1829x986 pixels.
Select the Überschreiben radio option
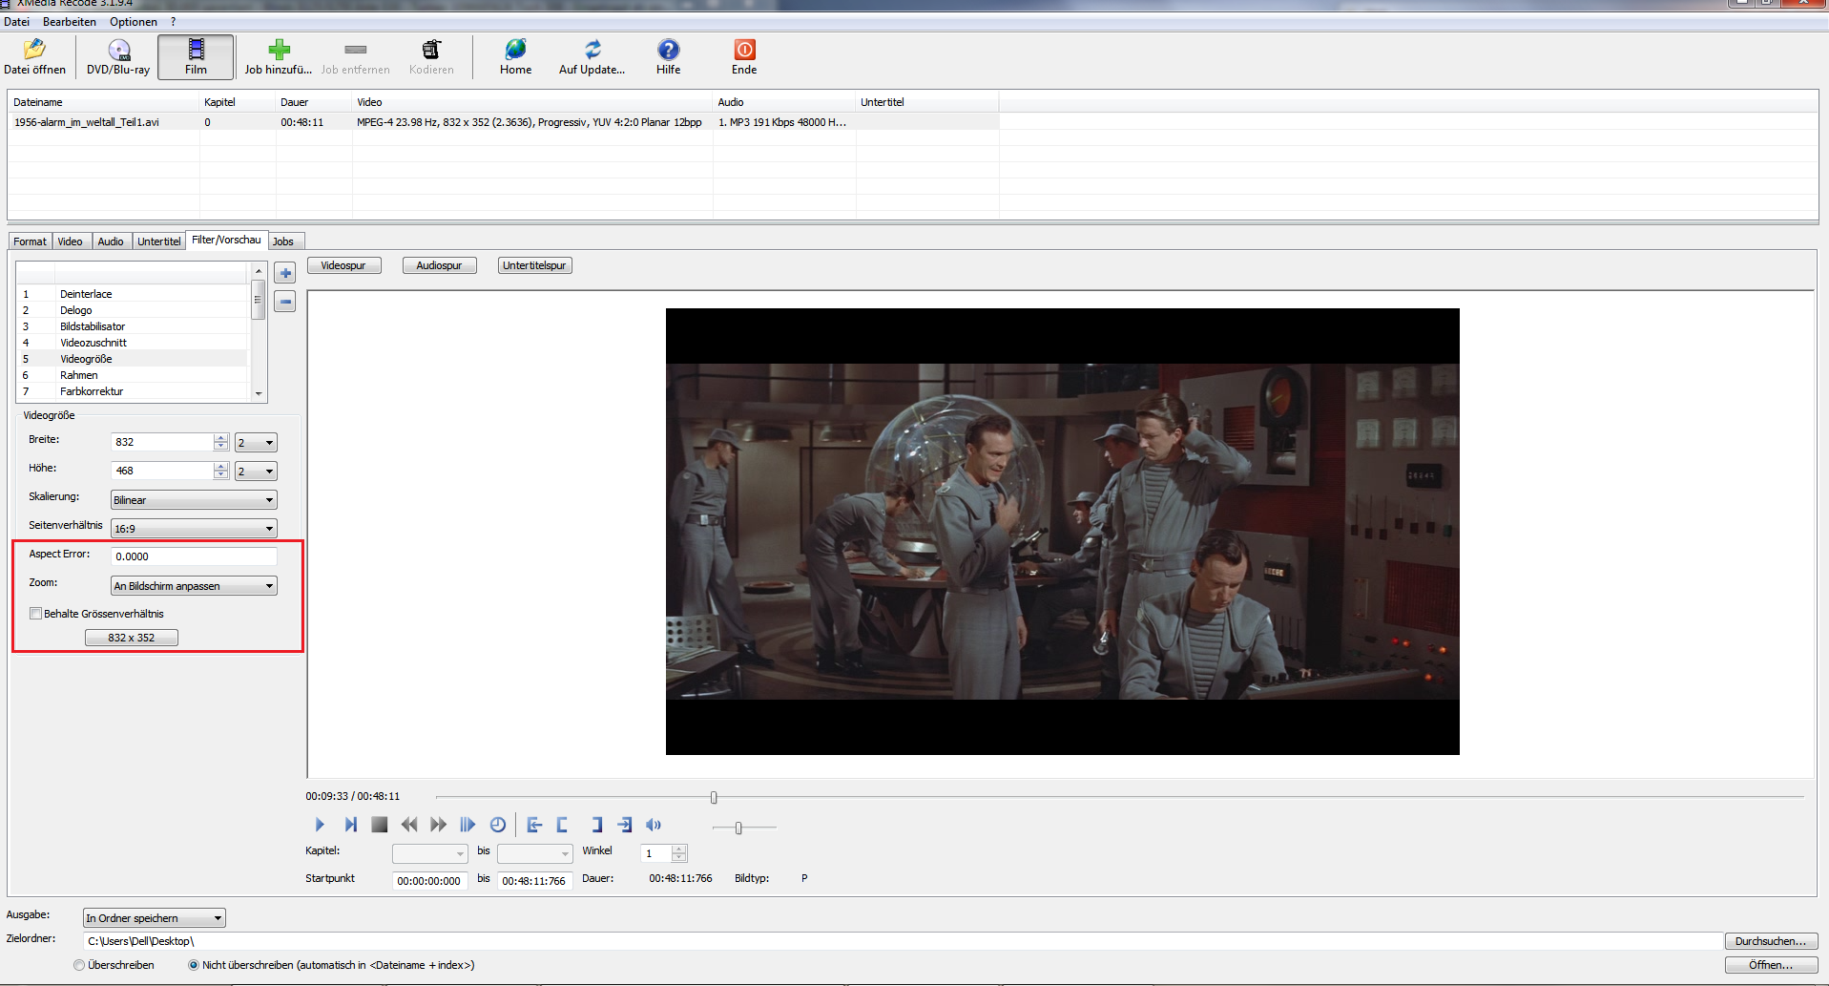coord(79,965)
